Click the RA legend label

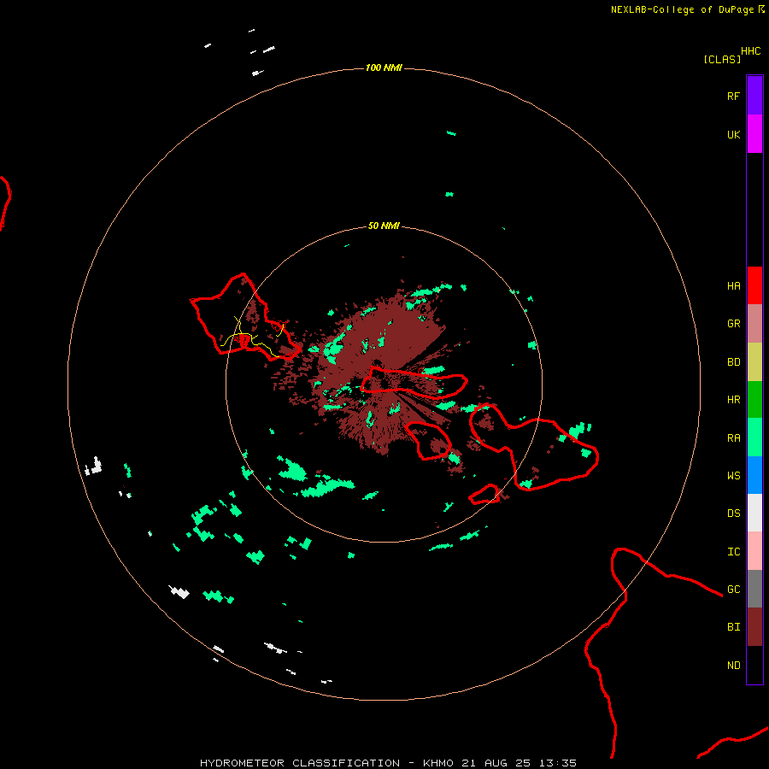[733, 438]
